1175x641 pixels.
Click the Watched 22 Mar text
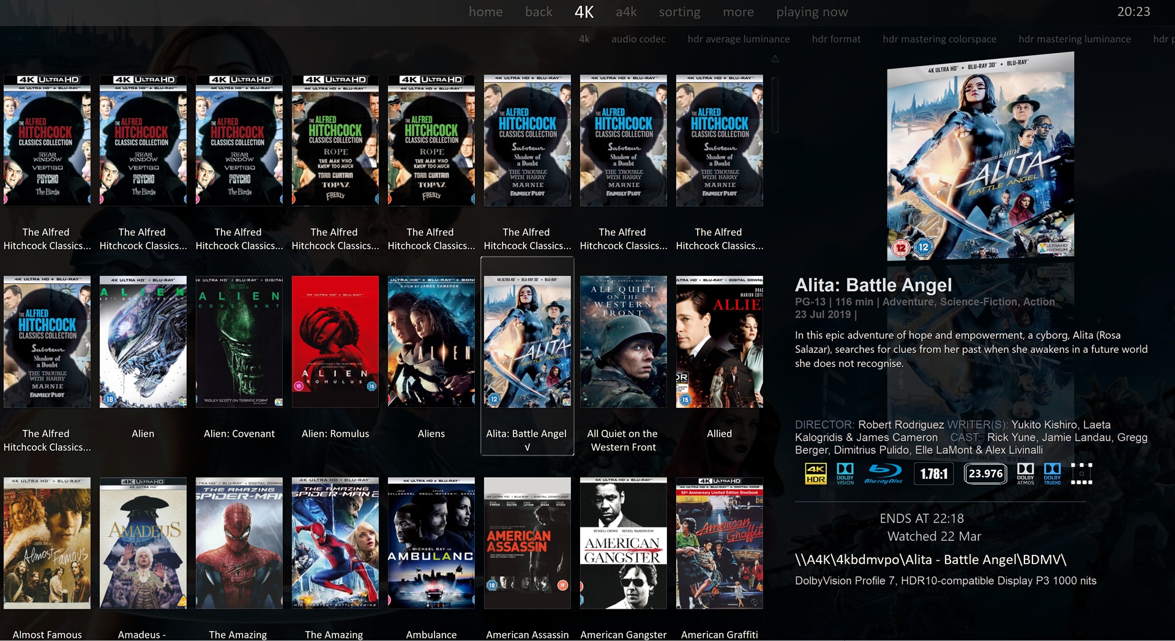934,536
